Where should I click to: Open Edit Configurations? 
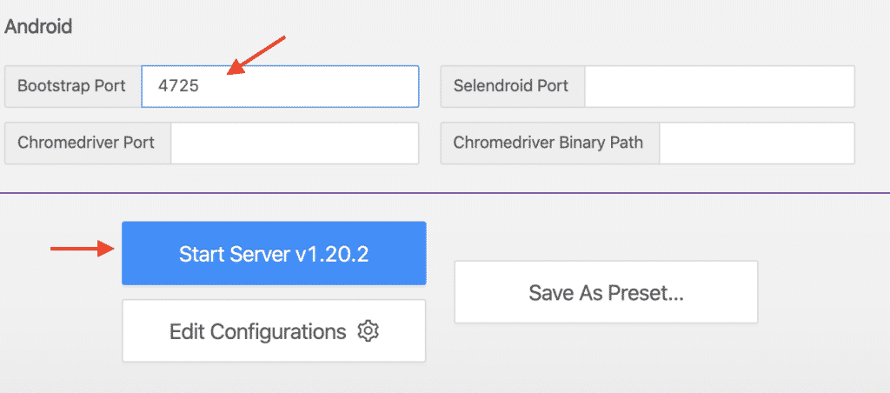pos(274,331)
